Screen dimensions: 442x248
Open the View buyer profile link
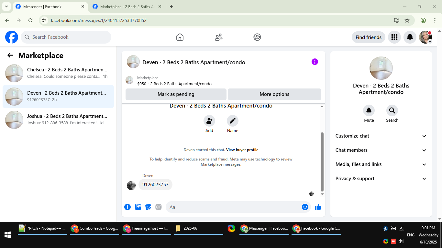(x=242, y=150)
